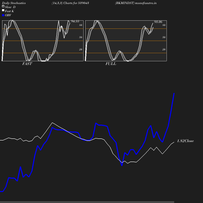This screenshot has width=203, height=203.
Task: Click the FULL chart label
Action: pos(111,64)
